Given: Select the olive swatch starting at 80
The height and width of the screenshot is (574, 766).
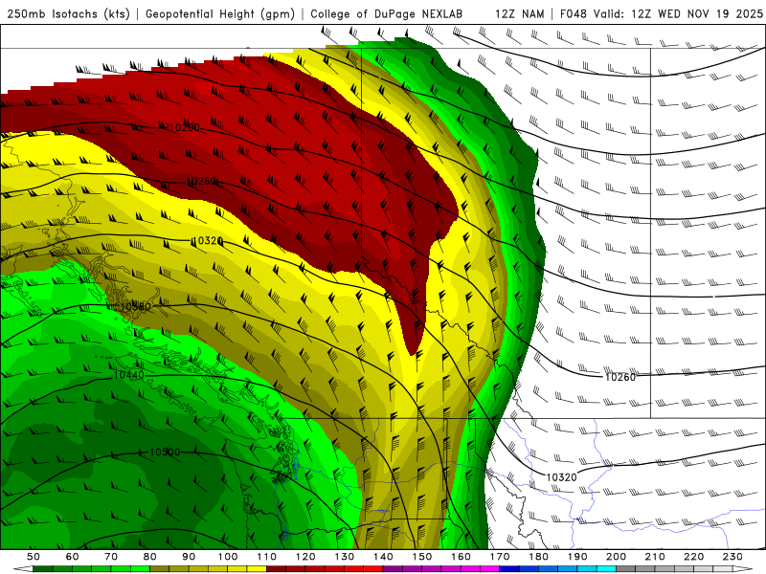Looking at the screenshot, I should [x=160, y=569].
